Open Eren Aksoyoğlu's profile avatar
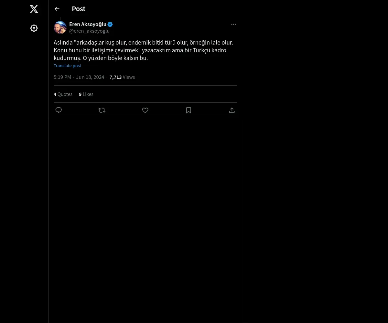The image size is (388, 323). pos(60,27)
